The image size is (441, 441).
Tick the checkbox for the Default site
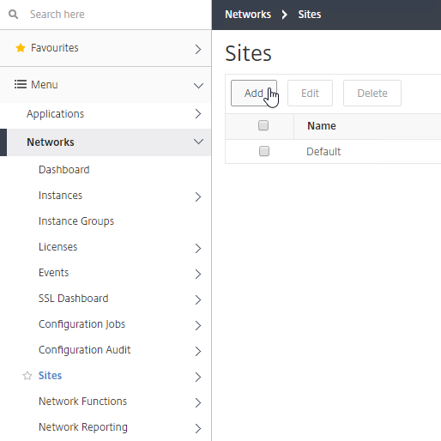pos(264,151)
